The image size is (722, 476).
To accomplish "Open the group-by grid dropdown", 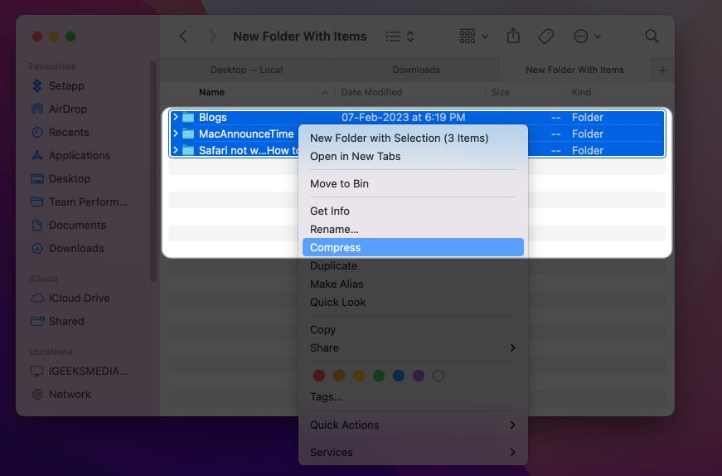I will pyautogui.click(x=473, y=36).
